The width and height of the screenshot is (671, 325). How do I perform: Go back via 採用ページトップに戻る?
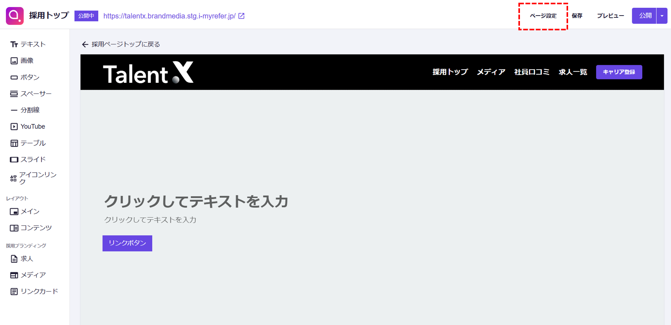click(x=121, y=44)
